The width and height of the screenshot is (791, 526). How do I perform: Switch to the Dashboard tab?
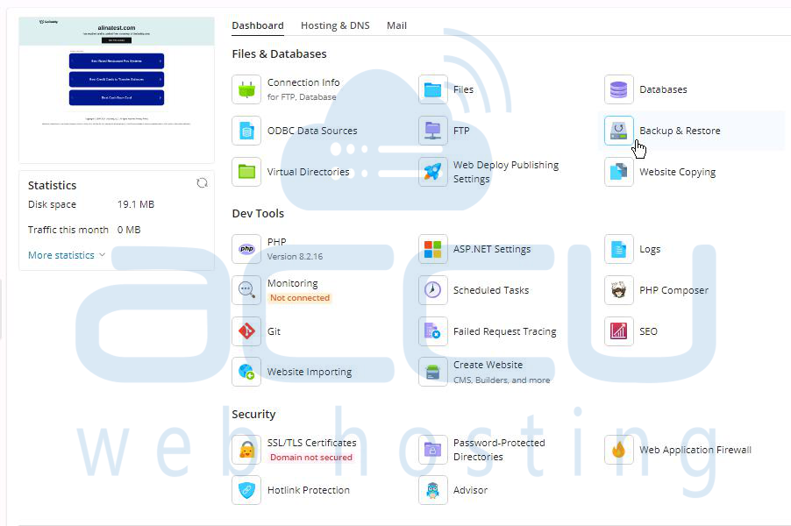(x=258, y=25)
